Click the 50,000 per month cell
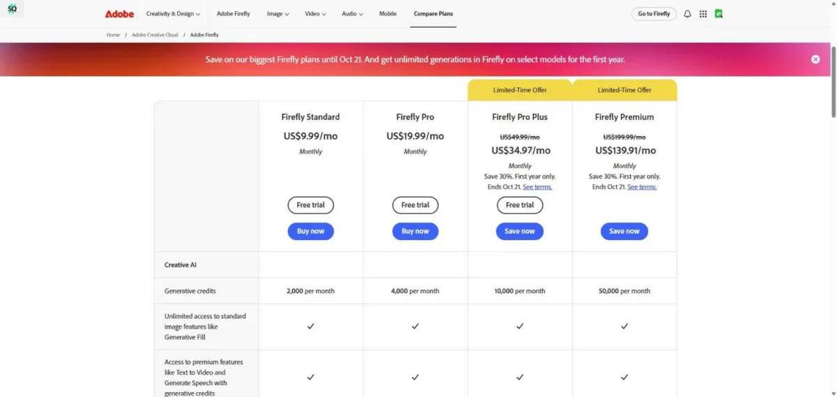 pyautogui.click(x=624, y=291)
